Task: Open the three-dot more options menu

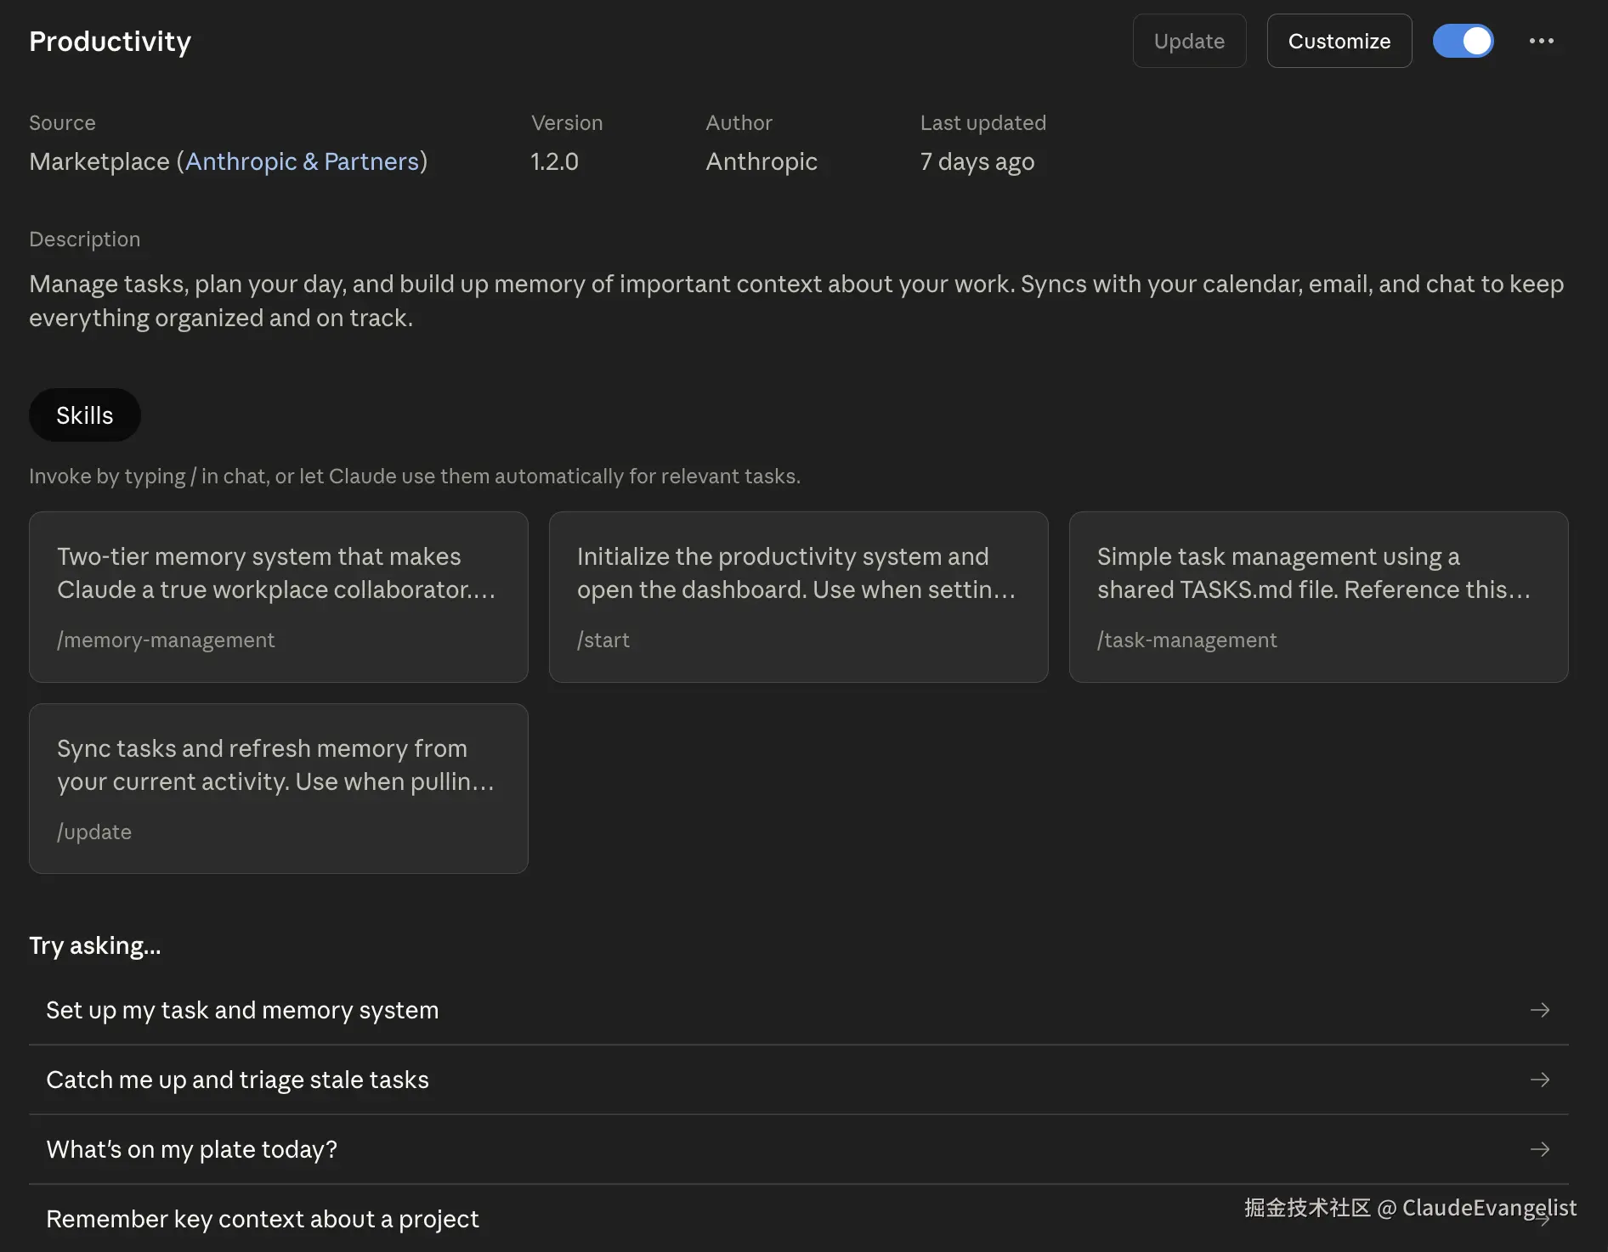Action: point(1541,41)
